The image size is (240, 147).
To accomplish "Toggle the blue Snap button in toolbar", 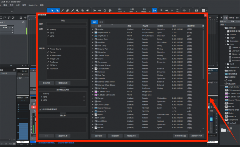I will [x=154, y=10].
